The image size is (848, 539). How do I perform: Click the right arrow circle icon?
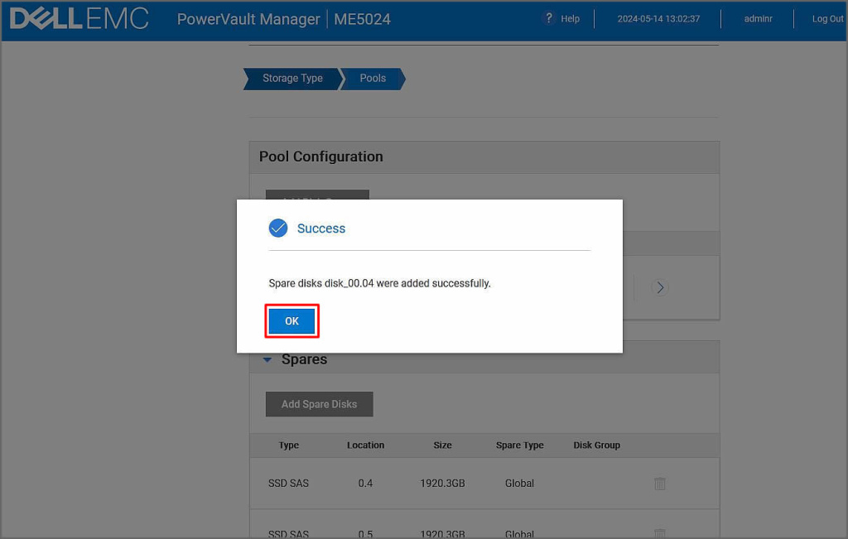(x=659, y=287)
